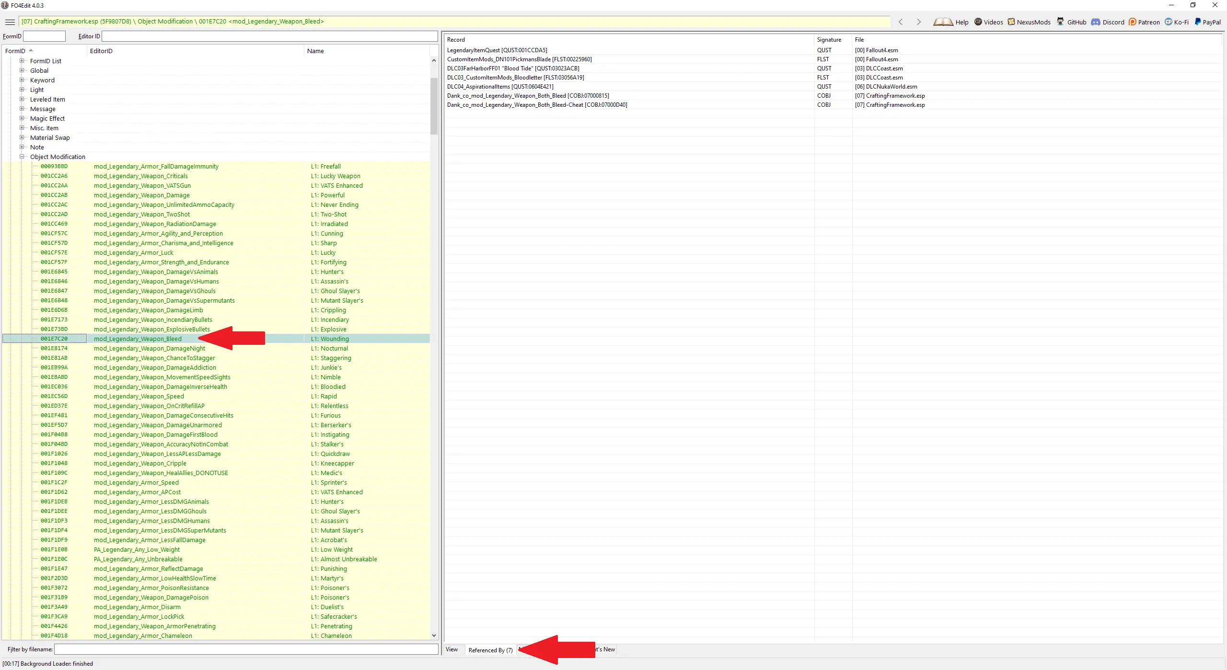Select DLC03_CustomItemMods_Bloodletter row
The height and width of the screenshot is (670, 1227).
[x=833, y=78]
